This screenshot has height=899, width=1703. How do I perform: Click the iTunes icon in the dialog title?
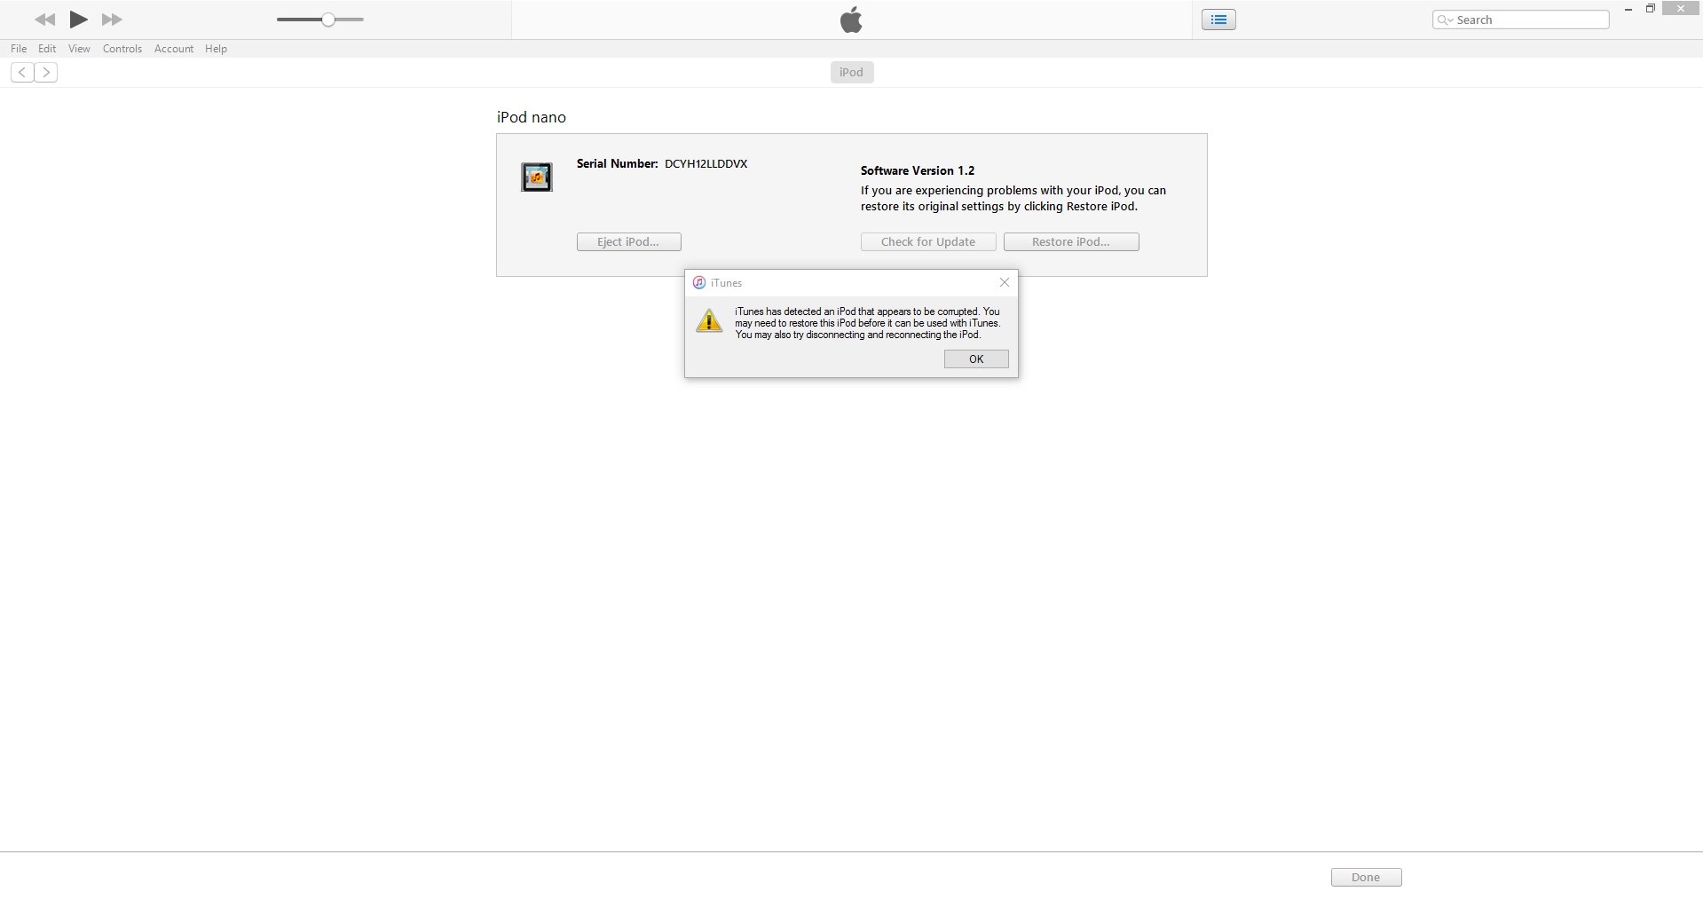tap(699, 283)
